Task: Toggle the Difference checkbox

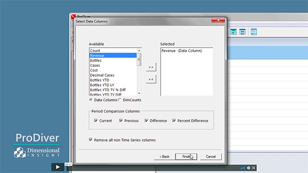Action: pyautogui.click(x=146, y=121)
